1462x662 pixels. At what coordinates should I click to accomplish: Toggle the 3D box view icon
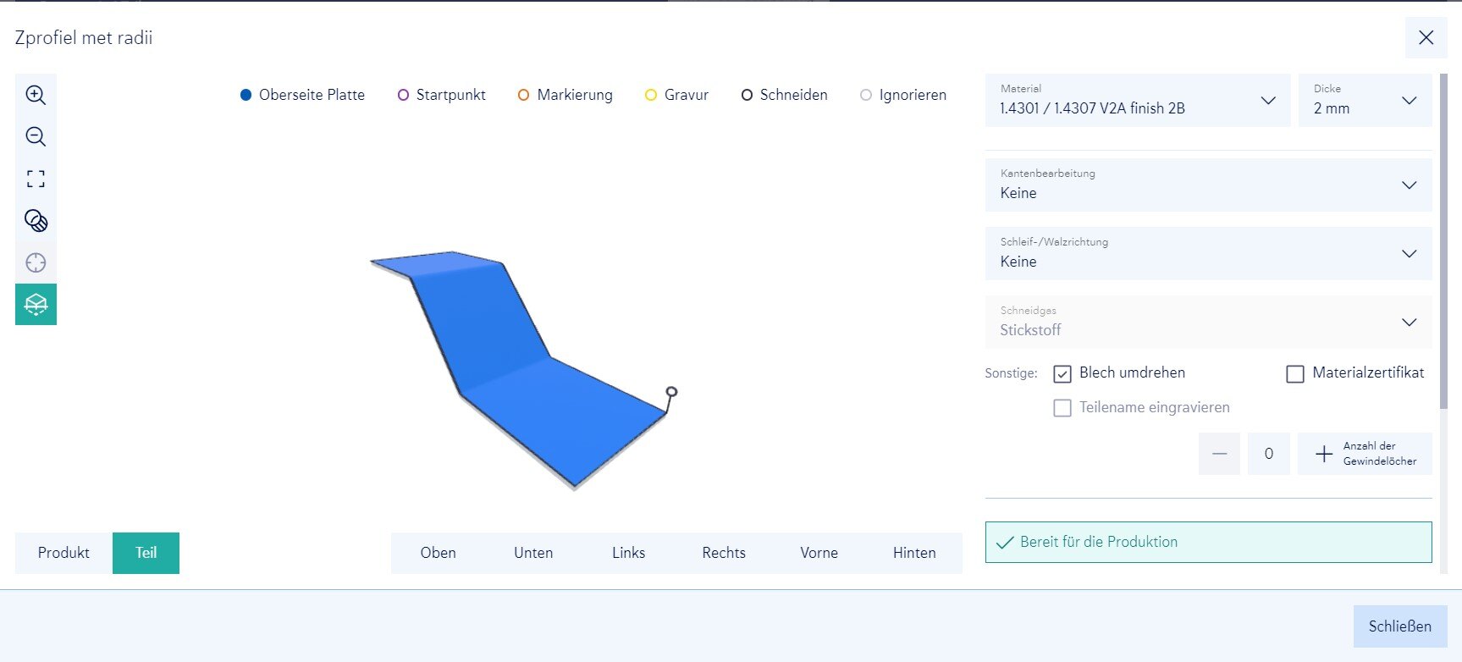pos(36,304)
